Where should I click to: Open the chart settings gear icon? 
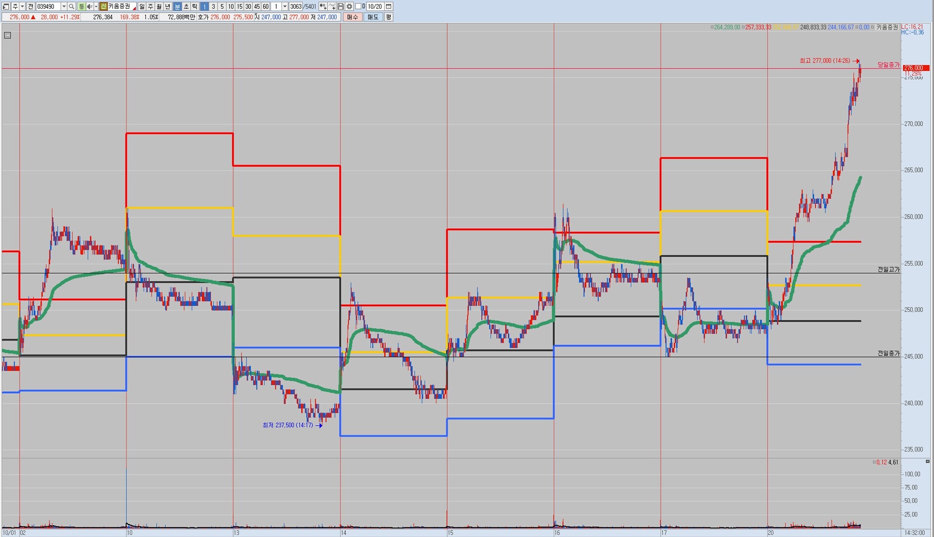pos(349,6)
